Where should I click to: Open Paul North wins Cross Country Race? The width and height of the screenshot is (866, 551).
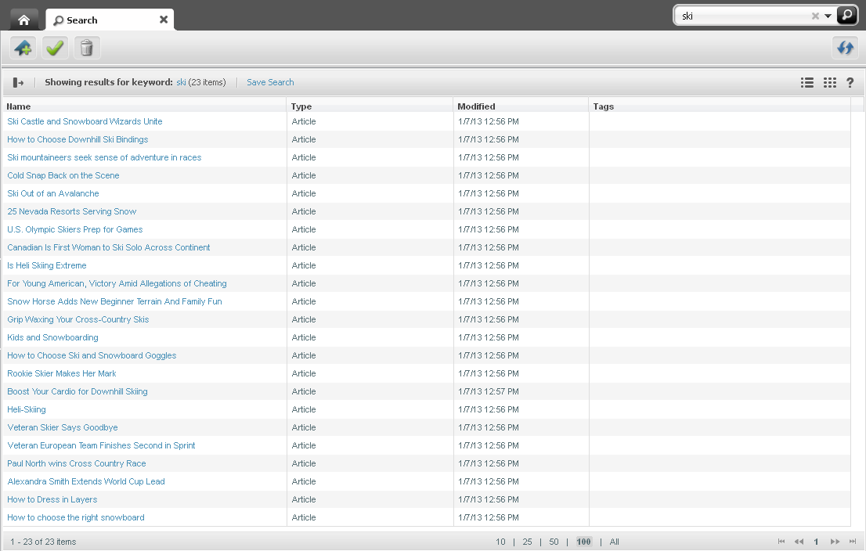[77, 464]
